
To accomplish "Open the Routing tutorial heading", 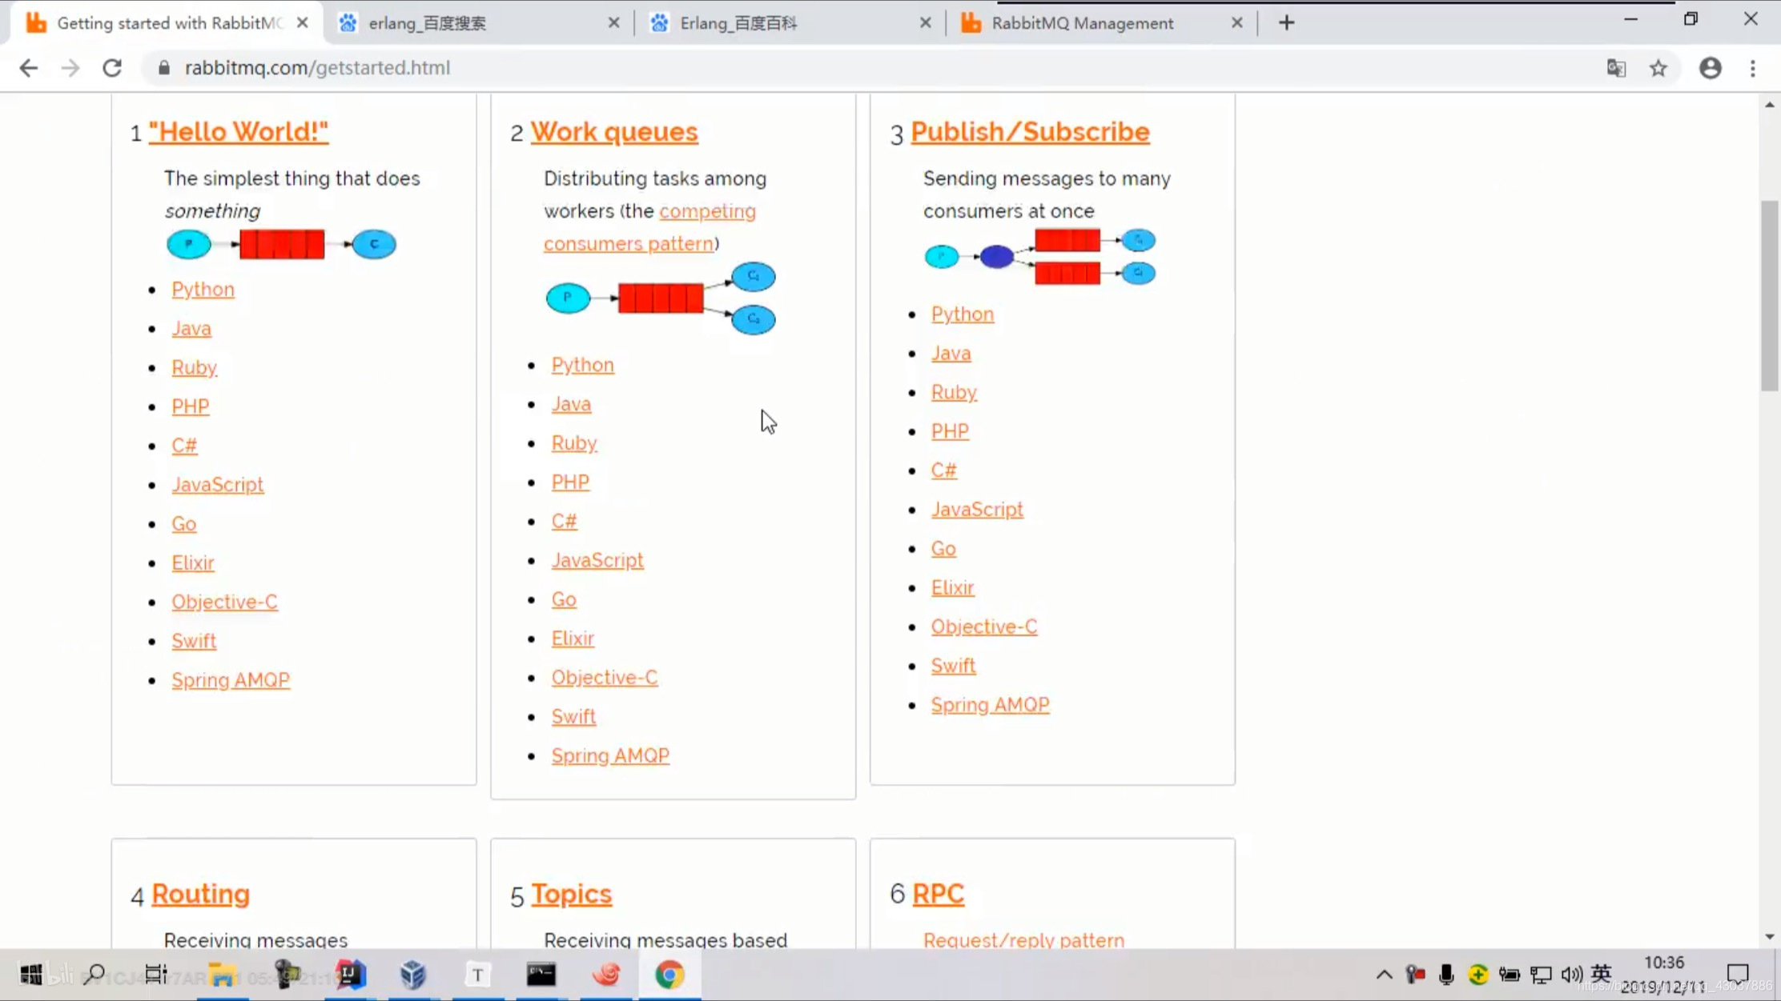I will tap(200, 894).
